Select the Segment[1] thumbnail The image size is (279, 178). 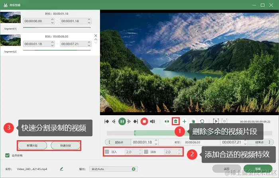10,17
